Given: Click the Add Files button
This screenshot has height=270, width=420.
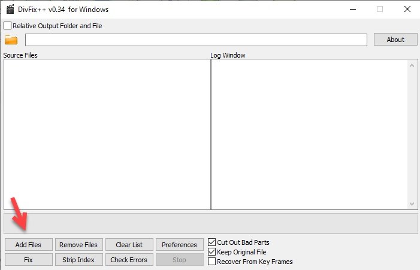Looking at the screenshot, I should pyautogui.click(x=28, y=245).
